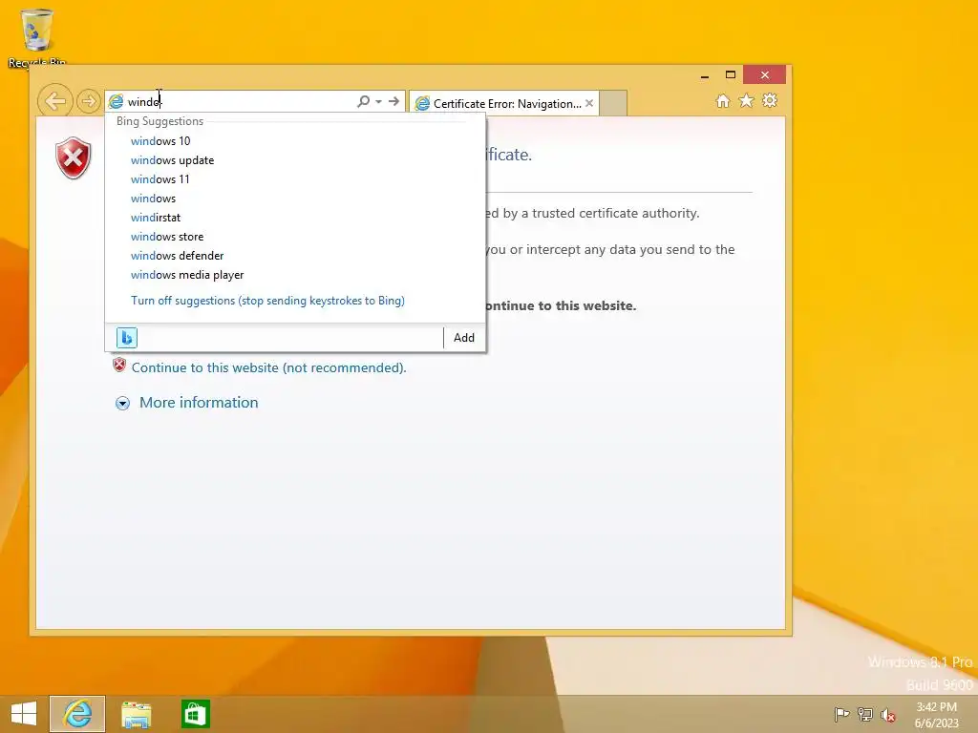The image size is (978, 733).
Task: Open the Recycle Bin desktop icon
Action: point(37,37)
